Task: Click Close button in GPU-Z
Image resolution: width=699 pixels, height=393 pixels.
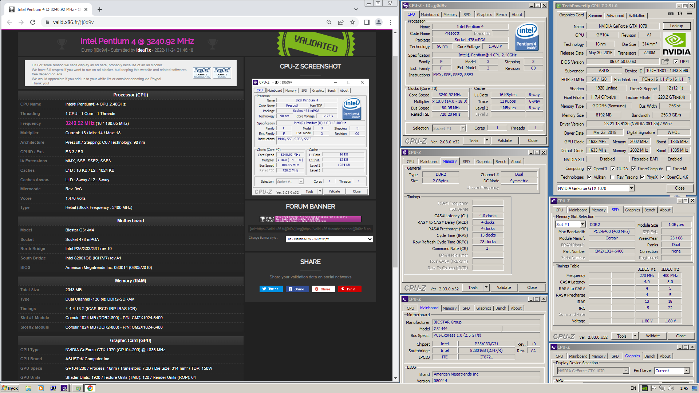Action: 680,188
